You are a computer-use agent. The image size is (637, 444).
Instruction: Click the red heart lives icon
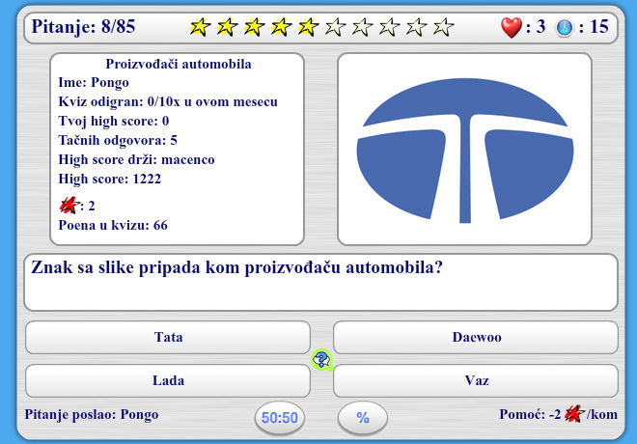point(512,27)
